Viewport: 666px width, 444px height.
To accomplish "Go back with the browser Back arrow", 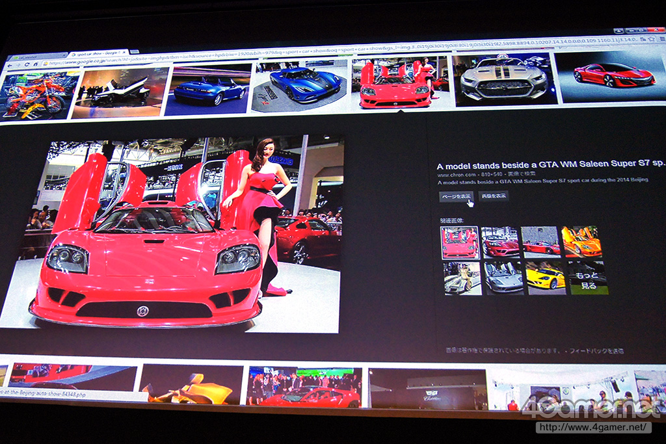I will (x=9, y=66).
